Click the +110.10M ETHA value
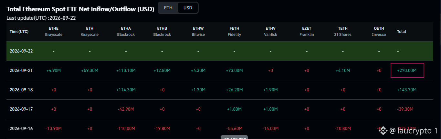The width and height of the screenshot is (441, 139). click(126, 70)
